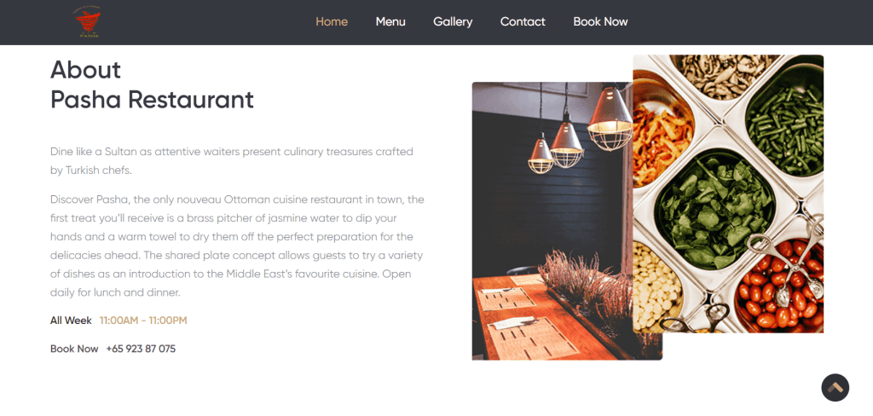Click the All Week label
Viewport: 873px width, 416px height.
[x=71, y=321]
